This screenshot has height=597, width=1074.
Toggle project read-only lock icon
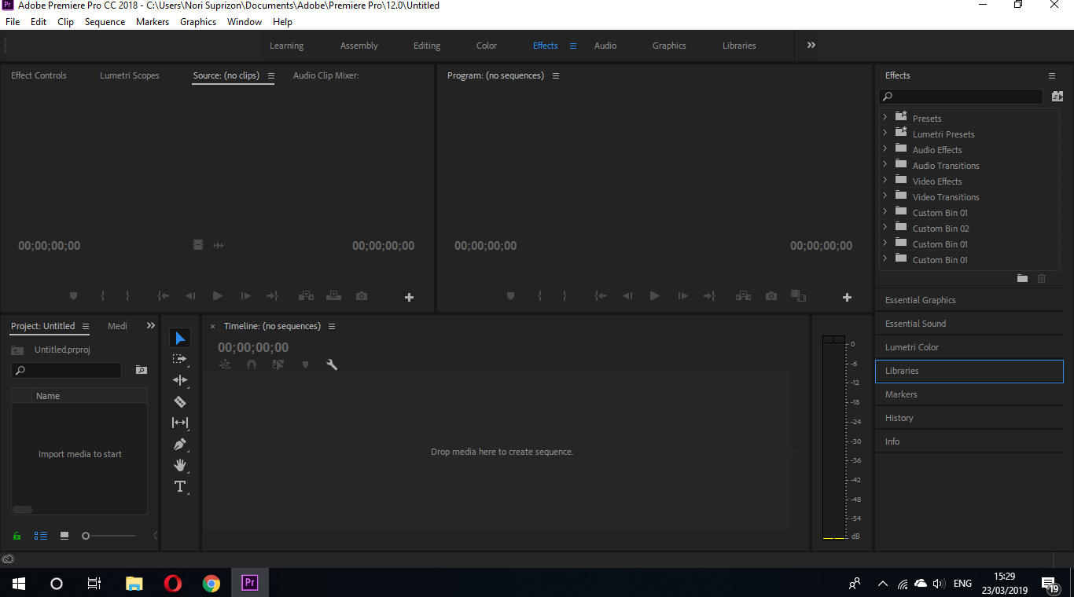[17, 536]
